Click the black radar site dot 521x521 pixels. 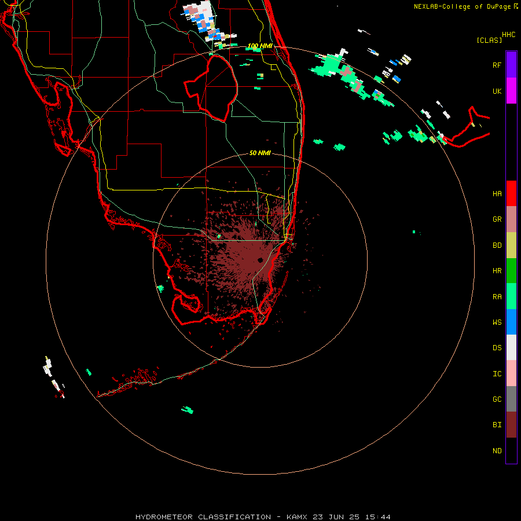coord(260,260)
